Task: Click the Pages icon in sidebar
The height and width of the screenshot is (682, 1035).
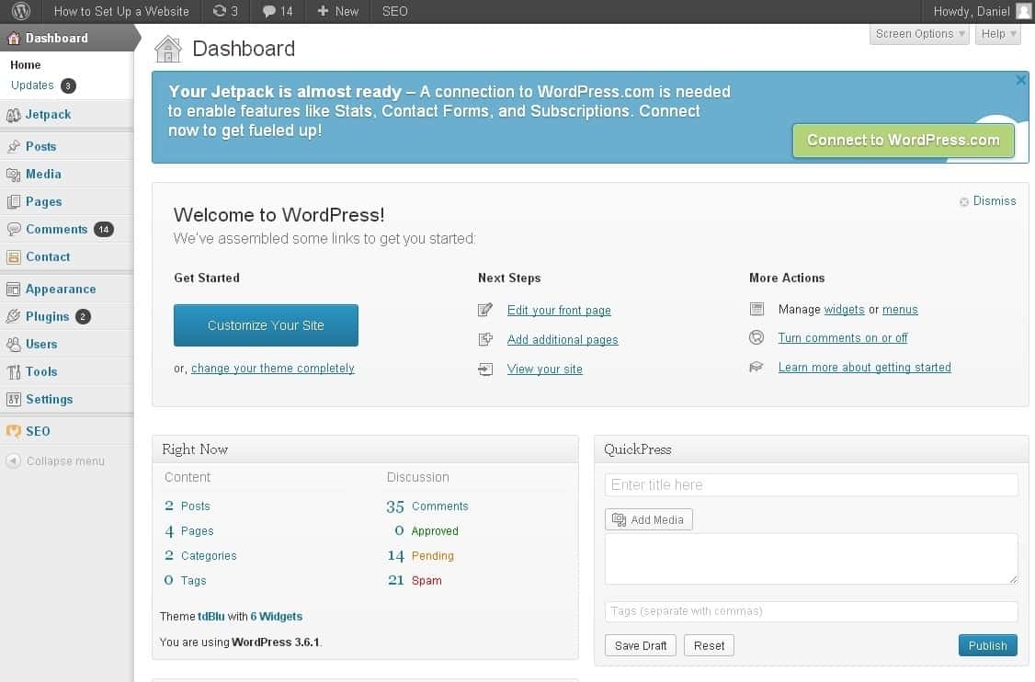Action: point(13,202)
